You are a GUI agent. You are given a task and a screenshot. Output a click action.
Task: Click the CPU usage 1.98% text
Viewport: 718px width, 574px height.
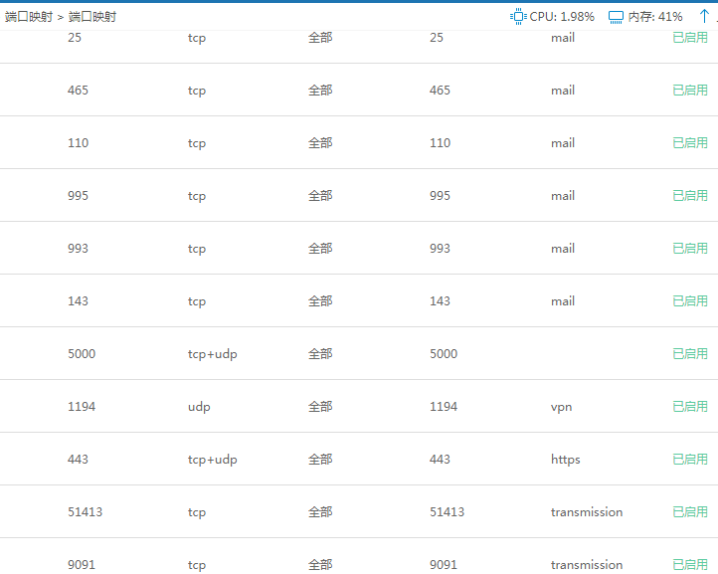coord(562,17)
